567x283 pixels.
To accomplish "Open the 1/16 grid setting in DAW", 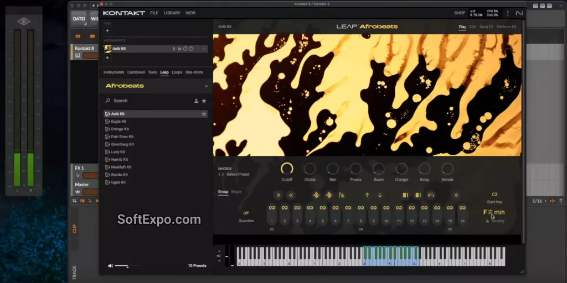I will pyautogui.click(x=537, y=201).
